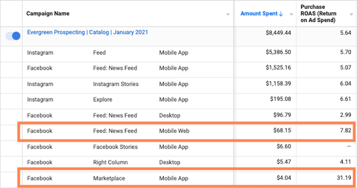
Task: Select the 31.19 ROAS value
Action: (344, 178)
